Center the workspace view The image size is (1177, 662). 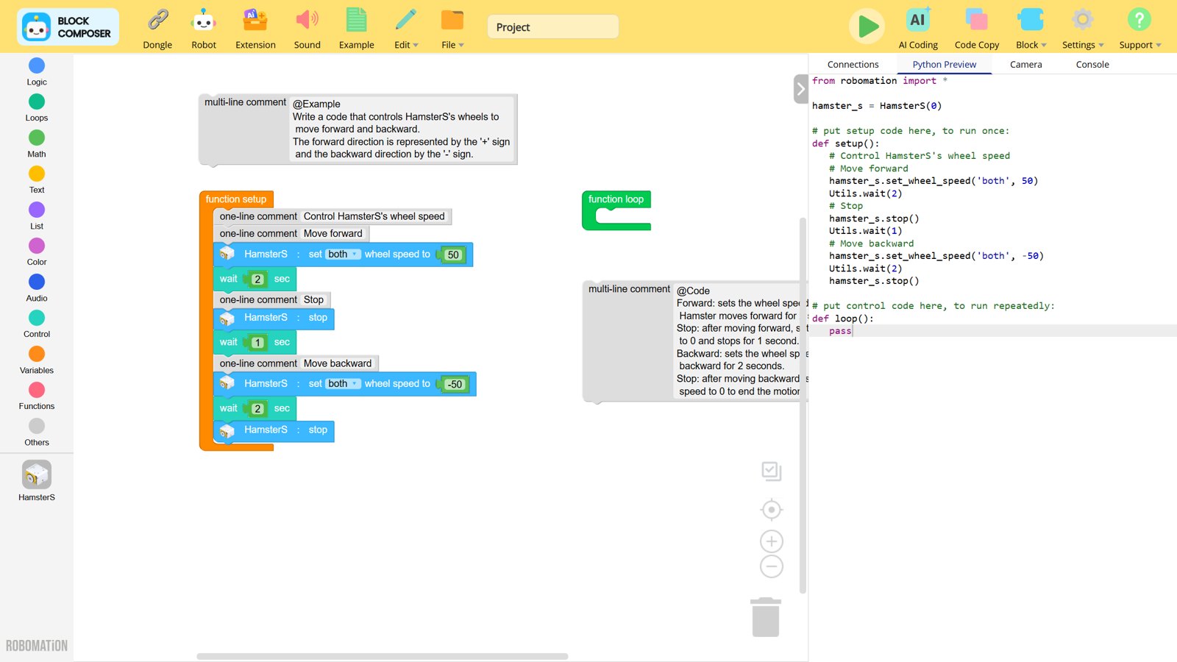tap(772, 510)
